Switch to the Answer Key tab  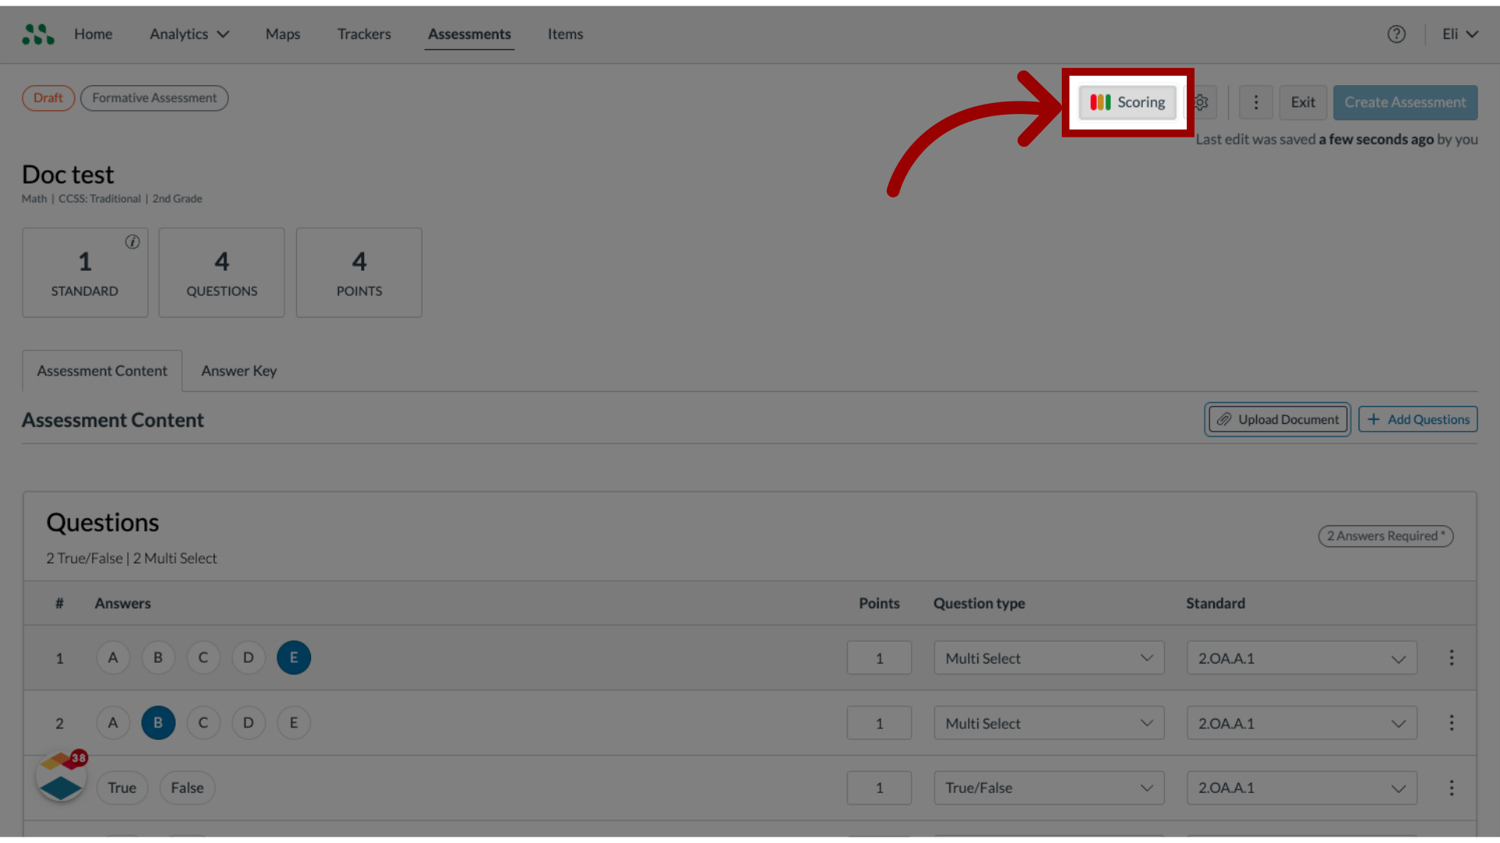coord(238,369)
